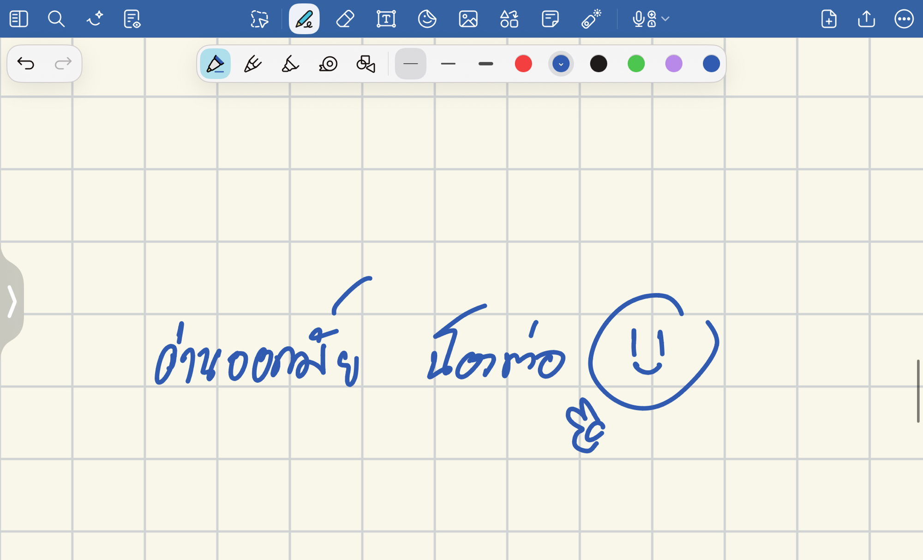
Task: Expand the audio recording options chevron
Action: tap(665, 19)
